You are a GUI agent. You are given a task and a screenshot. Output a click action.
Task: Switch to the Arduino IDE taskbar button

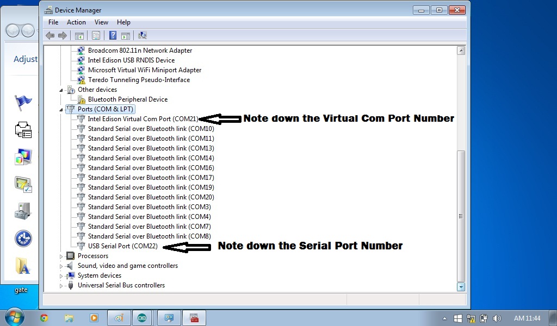pyautogui.click(x=142, y=318)
